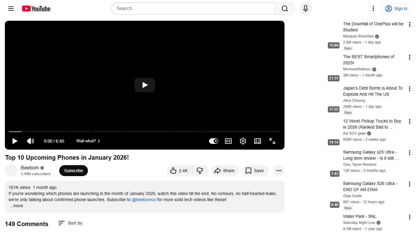Screen dimensions: 417x234
Task: Open player settings gear
Action: [x=243, y=141]
